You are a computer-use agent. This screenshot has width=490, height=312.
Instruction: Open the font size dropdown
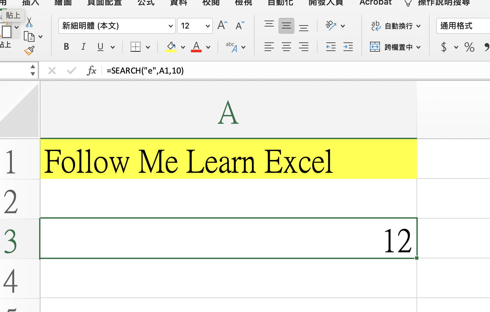pos(208,26)
